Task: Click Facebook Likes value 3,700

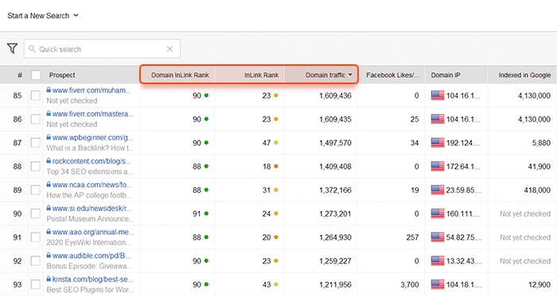Action: 410,284
